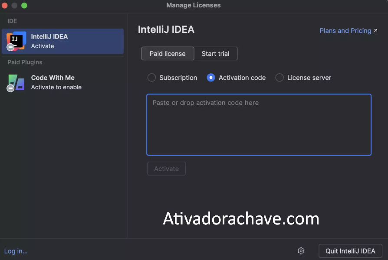Switch to the Paid license tab

168,54
